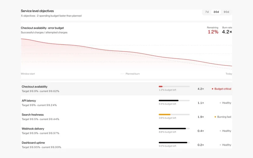Screen dimensions: 253x158
Task: Click the '5 objectives · 2 spending budget' subtitle
Action: pyautogui.click(x=51, y=16)
